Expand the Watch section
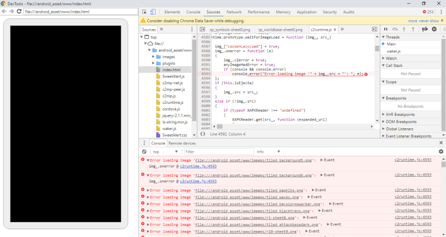This screenshot has width=446, height=237. pos(383,58)
